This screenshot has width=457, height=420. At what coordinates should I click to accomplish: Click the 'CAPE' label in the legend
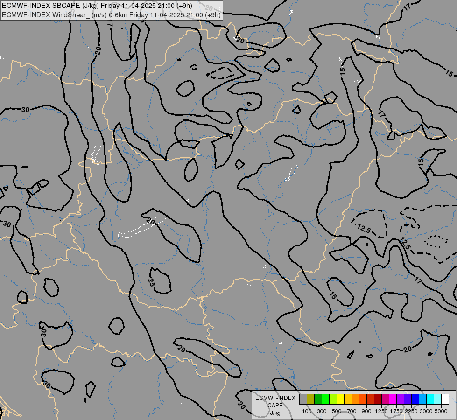point(275,406)
